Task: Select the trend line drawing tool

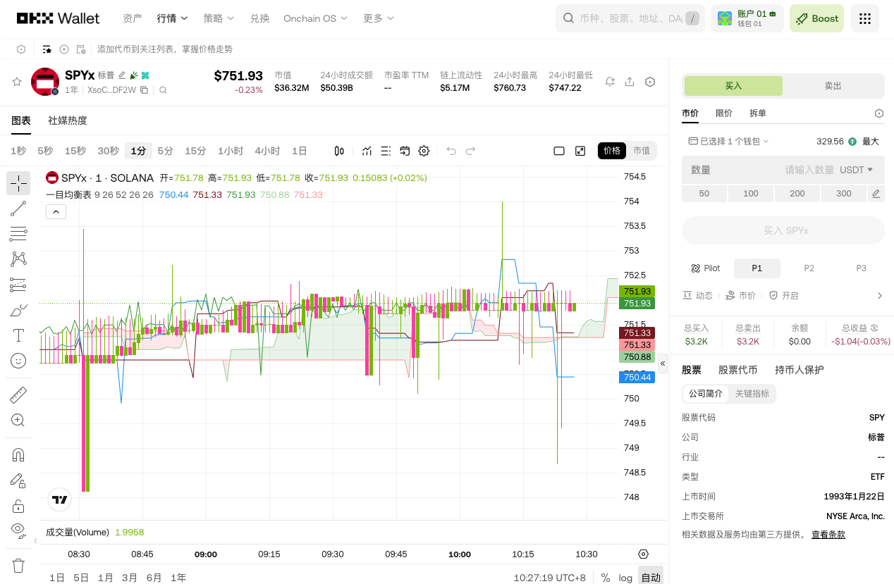Action: pyautogui.click(x=18, y=209)
